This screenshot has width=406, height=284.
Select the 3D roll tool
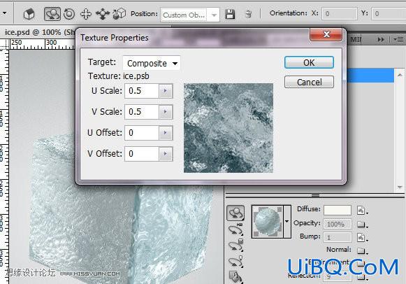(x=69, y=14)
